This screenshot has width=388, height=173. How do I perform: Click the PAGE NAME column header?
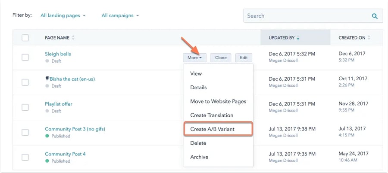click(x=57, y=38)
